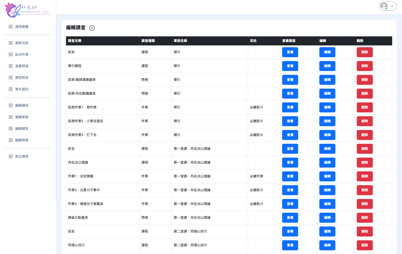Edit the 課後五點量表 questionnaire

click(327, 218)
